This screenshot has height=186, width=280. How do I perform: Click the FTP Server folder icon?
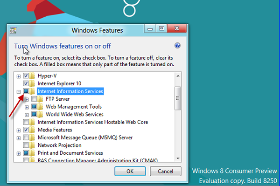40,99
